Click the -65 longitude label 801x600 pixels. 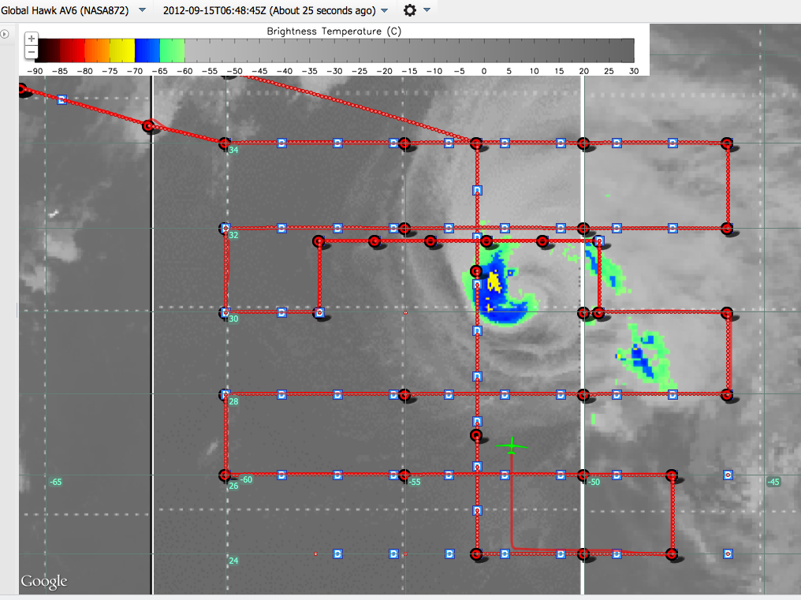click(x=55, y=482)
